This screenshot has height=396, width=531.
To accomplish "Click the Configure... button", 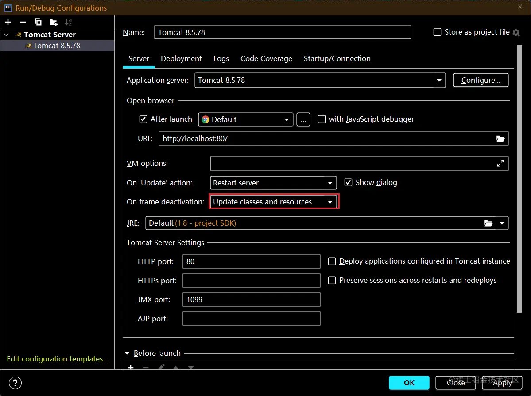I will (x=481, y=80).
